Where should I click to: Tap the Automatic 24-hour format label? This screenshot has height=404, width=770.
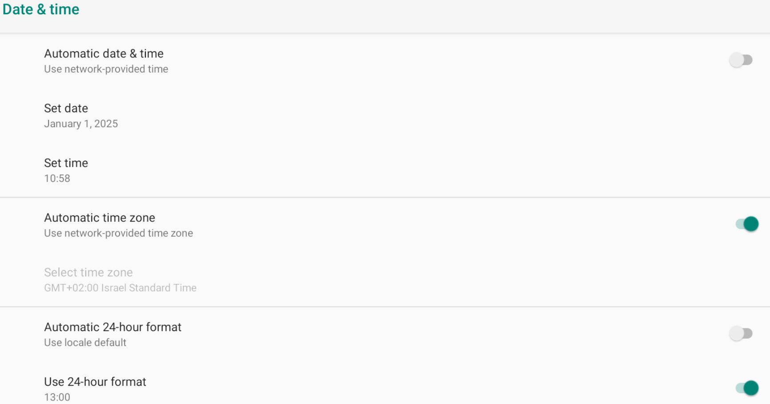[x=112, y=327]
